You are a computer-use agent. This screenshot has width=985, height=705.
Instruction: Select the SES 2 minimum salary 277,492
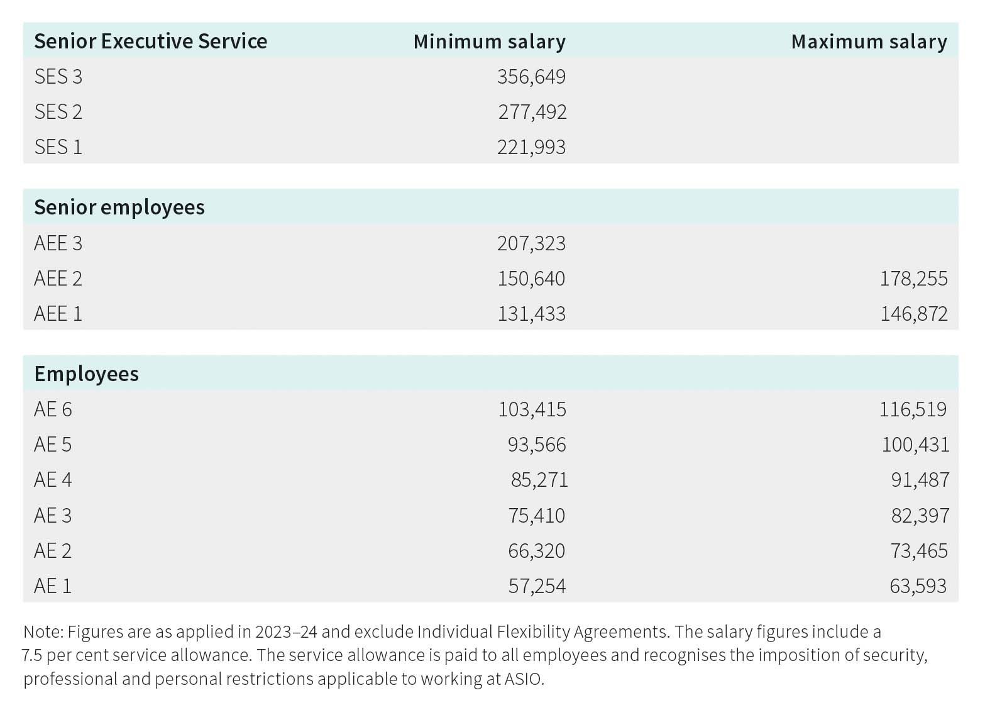[x=532, y=112]
